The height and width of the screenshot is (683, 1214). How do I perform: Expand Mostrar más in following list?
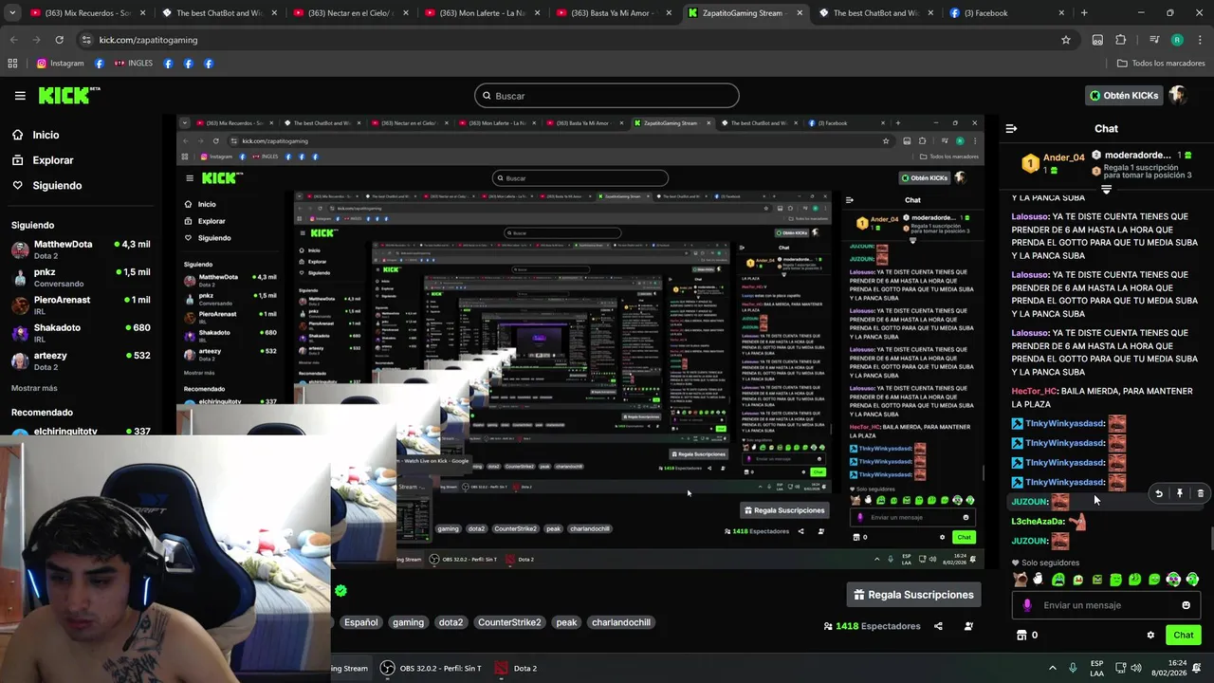coord(34,388)
